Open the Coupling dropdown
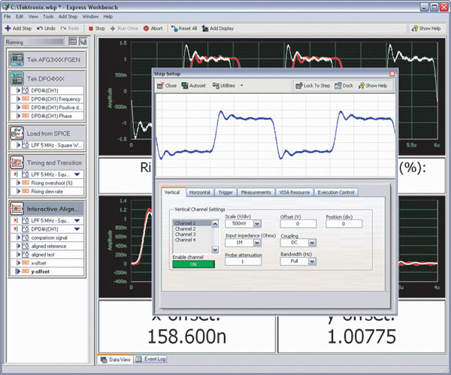The height and width of the screenshot is (375, 451). [x=313, y=243]
